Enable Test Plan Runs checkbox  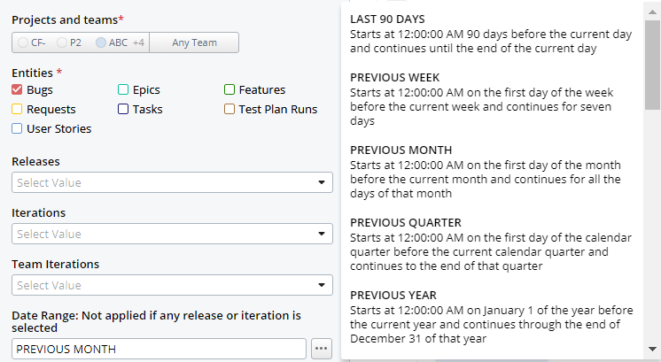click(229, 110)
